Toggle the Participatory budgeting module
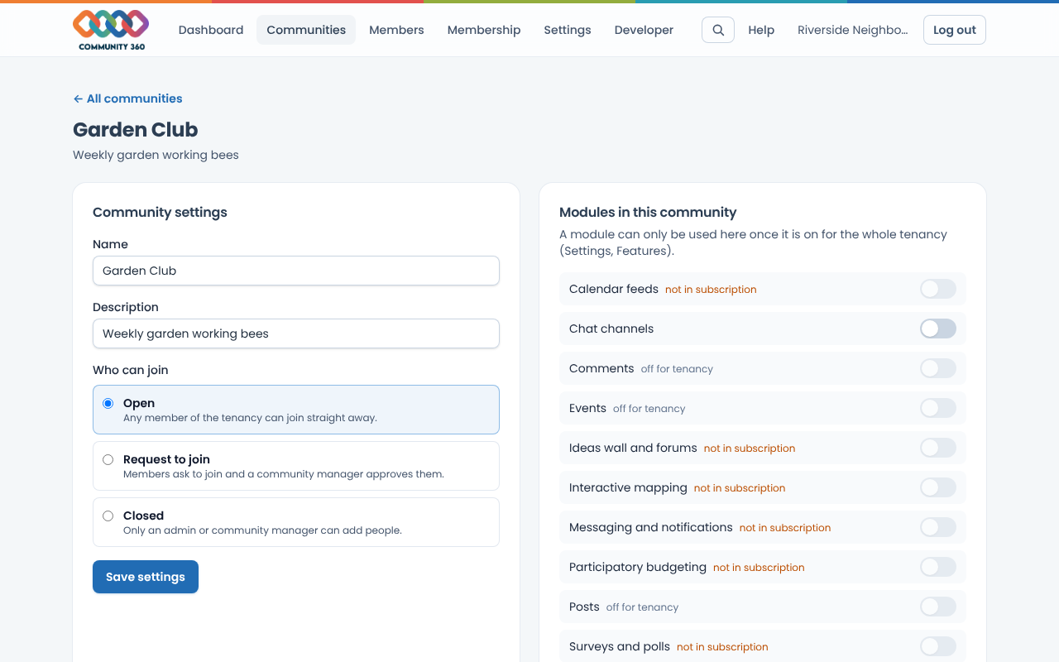 click(x=938, y=567)
